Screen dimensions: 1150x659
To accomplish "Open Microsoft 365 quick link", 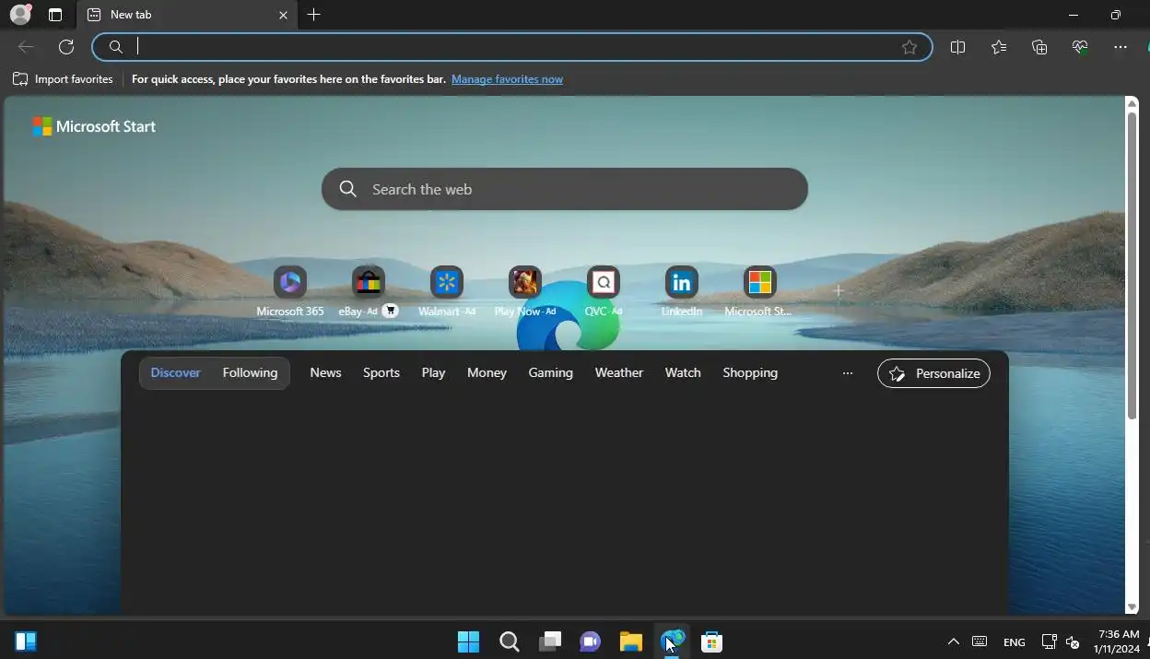I will [290, 291].
